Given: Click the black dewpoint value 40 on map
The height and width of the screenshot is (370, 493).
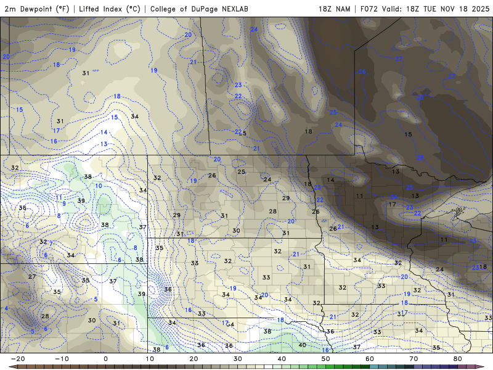Looking at the screenshot, I should click(302, 345).
